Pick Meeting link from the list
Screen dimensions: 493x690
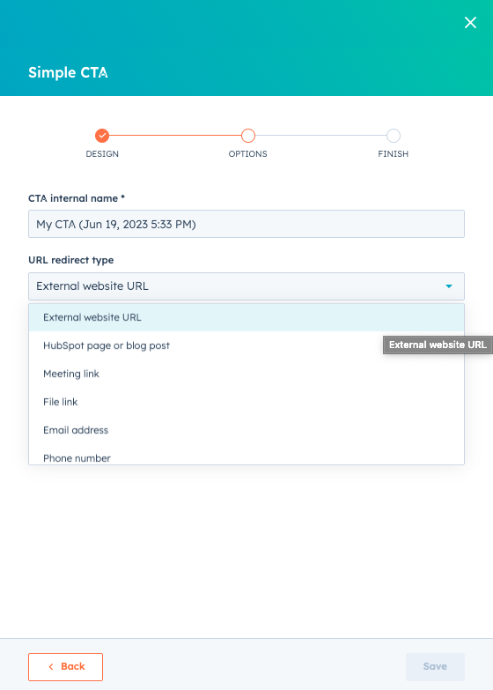coord(246,374)
